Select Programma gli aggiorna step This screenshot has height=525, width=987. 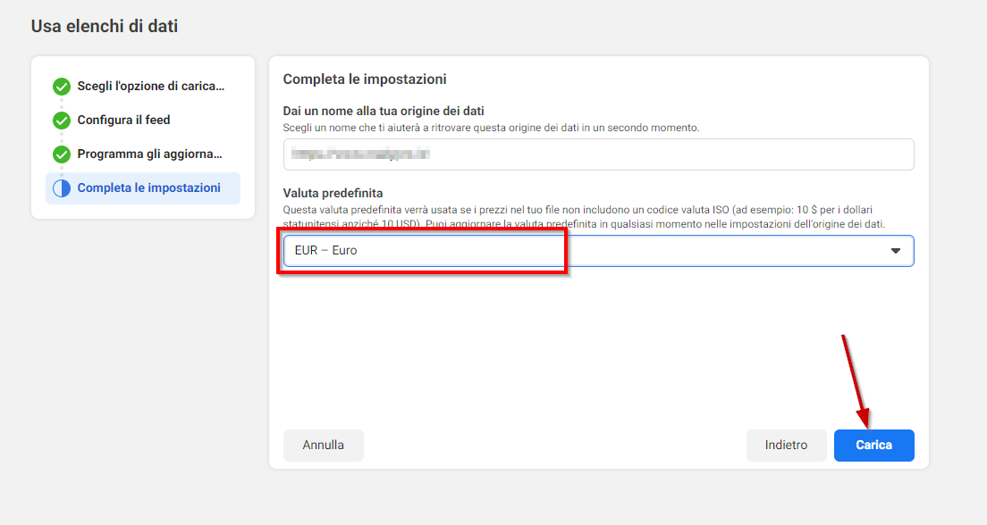click(150, 154)
